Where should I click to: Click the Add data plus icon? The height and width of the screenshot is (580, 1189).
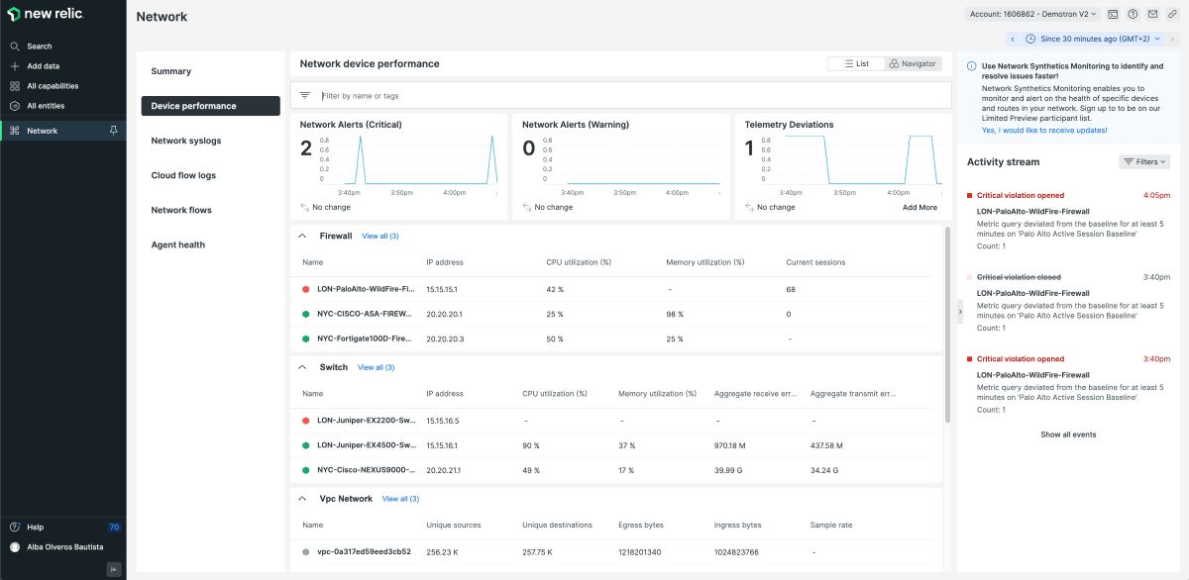[14, 65]
